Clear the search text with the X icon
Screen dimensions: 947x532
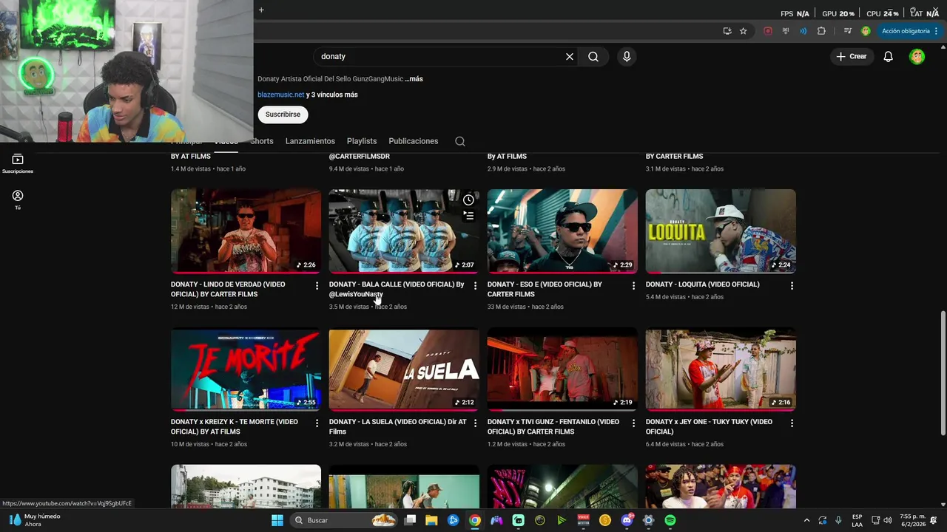coord(570,56)
